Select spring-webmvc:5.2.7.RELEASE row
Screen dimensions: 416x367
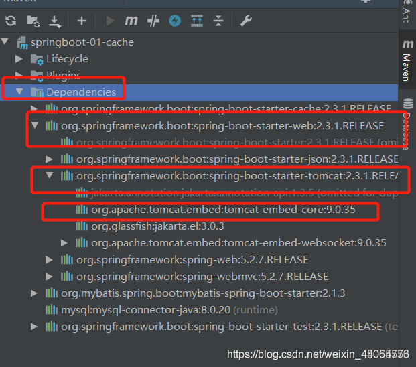pyautogui.click(x=199, y=277)
